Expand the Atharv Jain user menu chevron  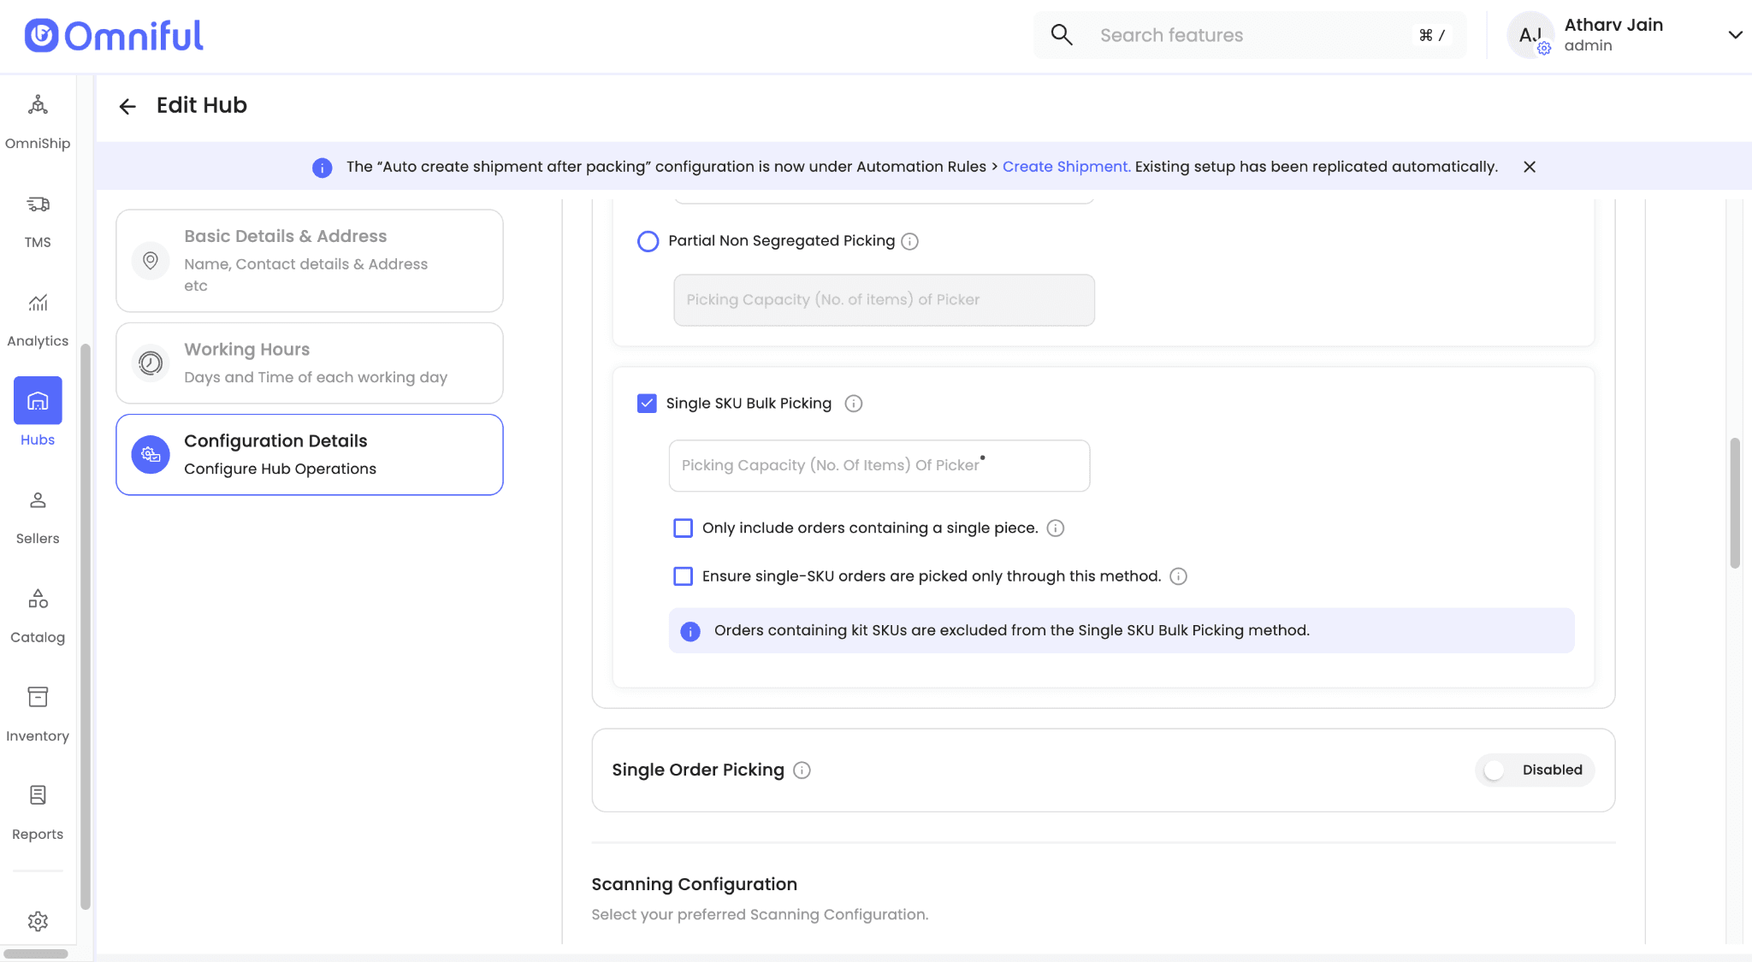click(x=1735, y=35)
